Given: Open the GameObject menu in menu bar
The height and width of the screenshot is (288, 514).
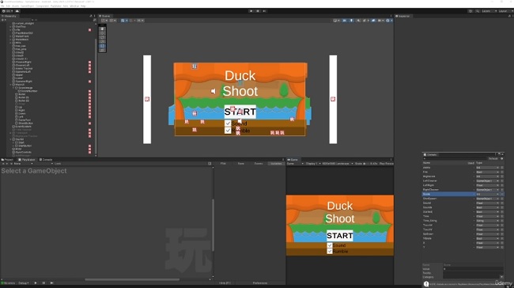Looking at the screenshot, I should pyautogui.click(x=27, y=6).
